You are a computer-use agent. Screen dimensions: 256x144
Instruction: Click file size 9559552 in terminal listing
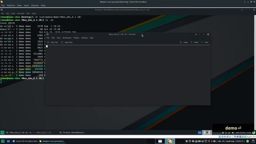click(38, 63)
